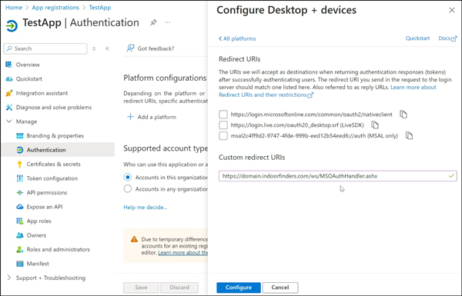462x296 pixels.
Task: Check the login.microsoftonline.com nativeclient URI box
Action: [223, 114]
